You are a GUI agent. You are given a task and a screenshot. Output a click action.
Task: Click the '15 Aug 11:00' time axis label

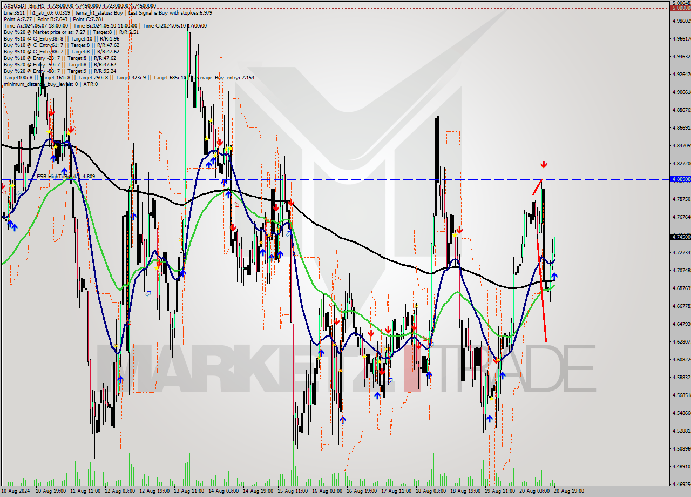pyautogui.click(x=292, y=491)
